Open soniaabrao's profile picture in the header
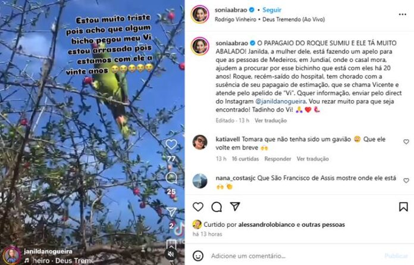The width and height of the screenshot is (414, 265). (x=200, y=14)
